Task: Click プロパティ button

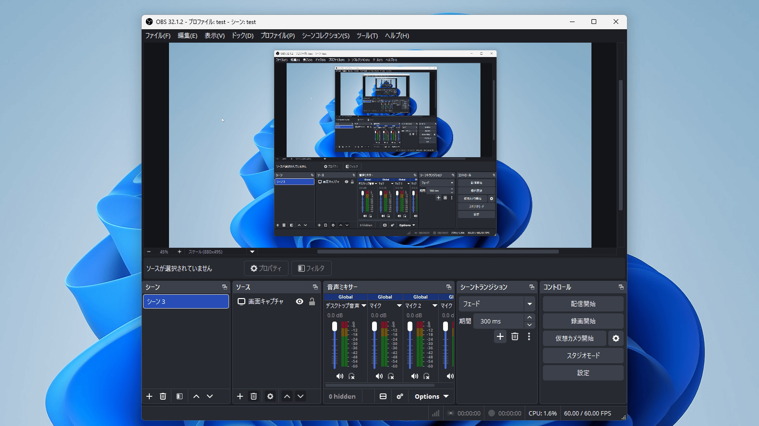Action: [266, 268]
